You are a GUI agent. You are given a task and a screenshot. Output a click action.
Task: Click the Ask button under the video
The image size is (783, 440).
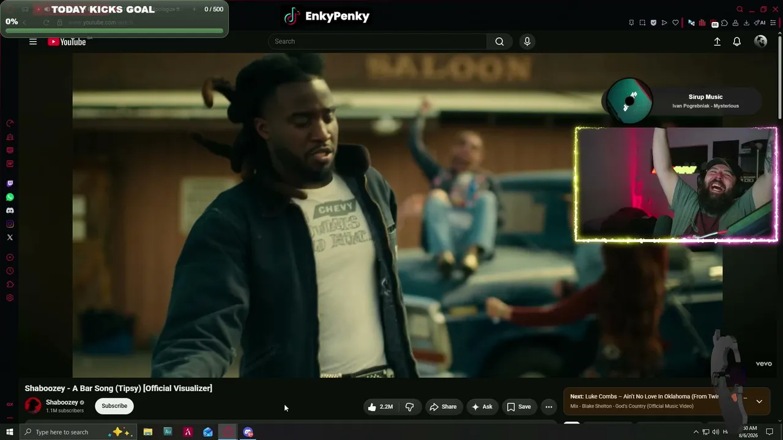(x=481, y=406)
